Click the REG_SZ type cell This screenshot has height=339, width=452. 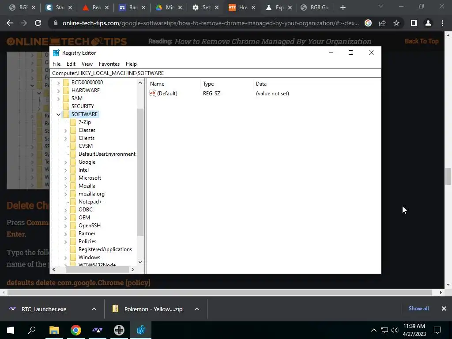pos(211,94)
